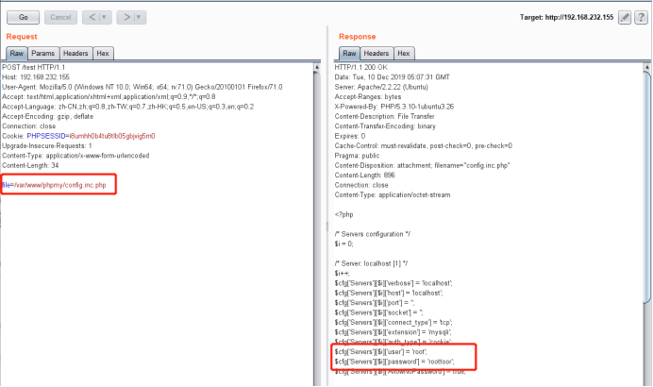
Task: Switch to the Request Hex tab
Action: point(103,53)
